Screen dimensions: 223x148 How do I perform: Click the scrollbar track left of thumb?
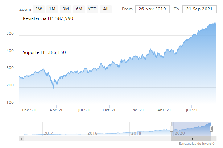pyautogui.click(x=94, y=139)
